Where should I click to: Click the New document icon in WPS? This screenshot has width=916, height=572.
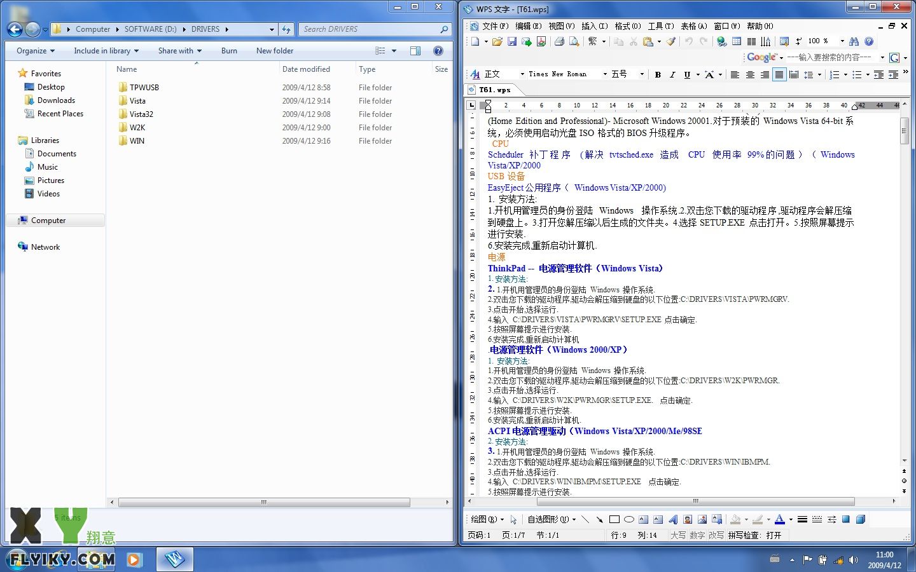pyautogui.click(x=475, y=41)
